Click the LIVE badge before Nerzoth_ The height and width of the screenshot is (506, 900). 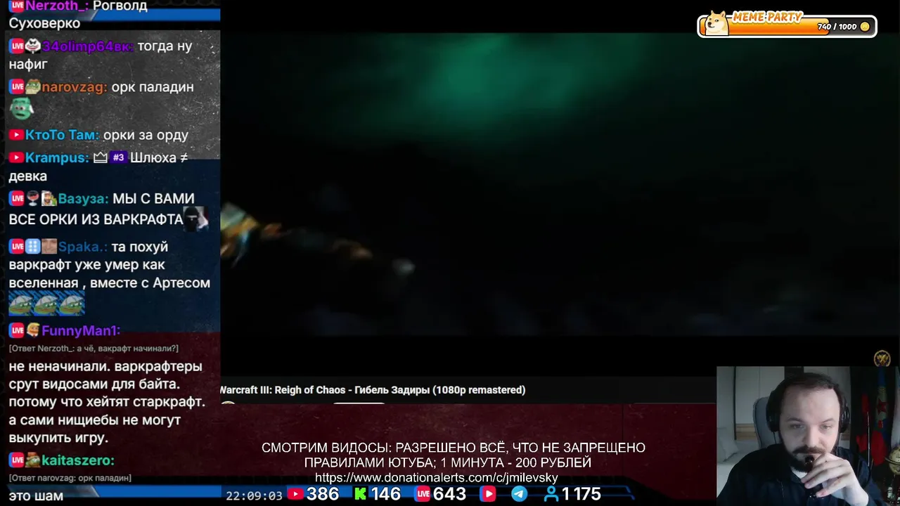[17, 6]
